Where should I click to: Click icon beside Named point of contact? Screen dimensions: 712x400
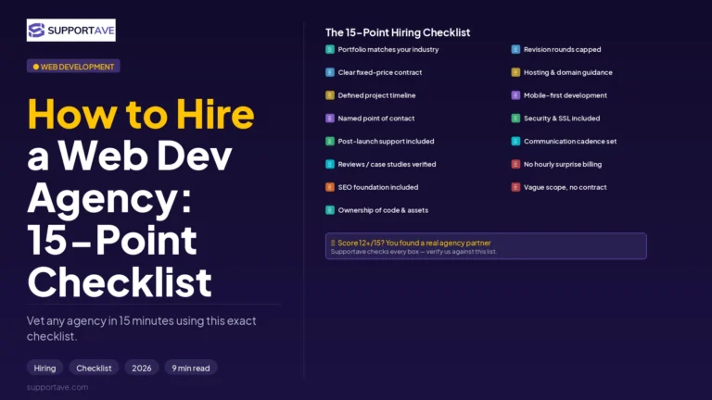[330, 119]
